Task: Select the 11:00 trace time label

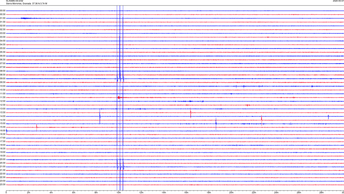Action: (x=3, y=93)
